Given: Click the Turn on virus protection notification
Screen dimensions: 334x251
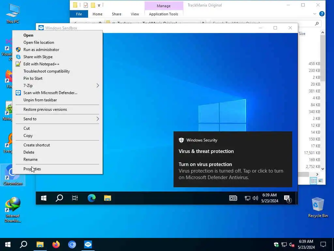Looking at the screenshot, I should (233, 159).
